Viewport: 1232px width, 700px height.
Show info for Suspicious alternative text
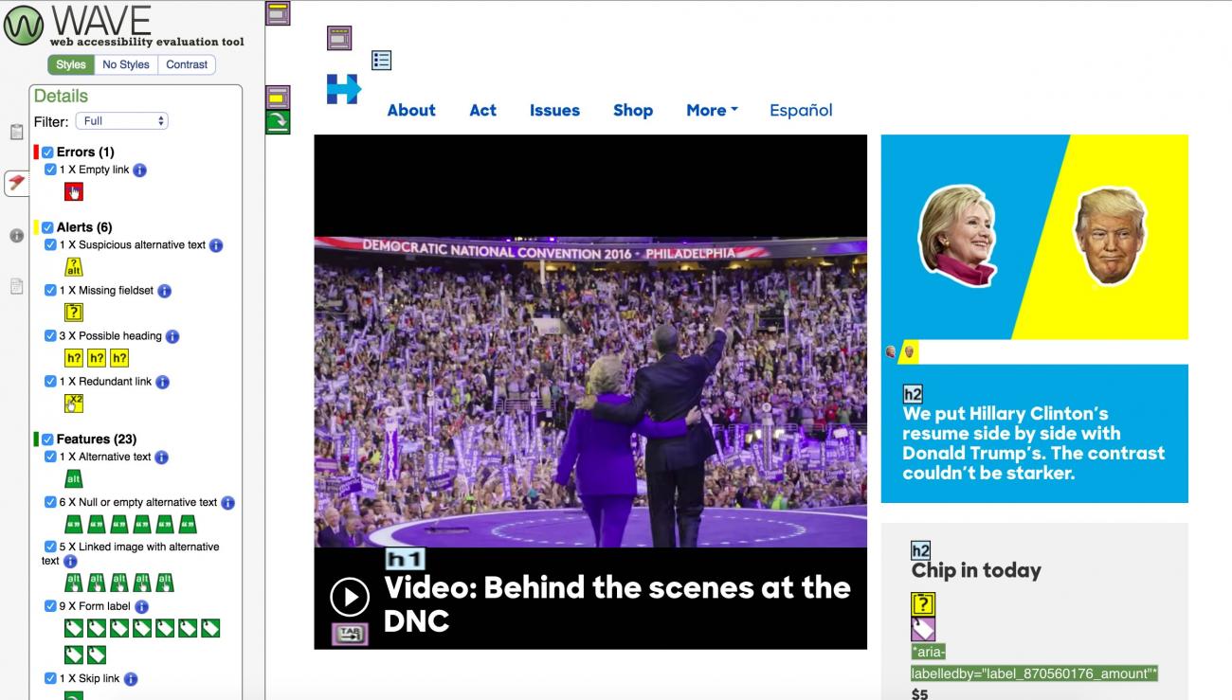216,245
